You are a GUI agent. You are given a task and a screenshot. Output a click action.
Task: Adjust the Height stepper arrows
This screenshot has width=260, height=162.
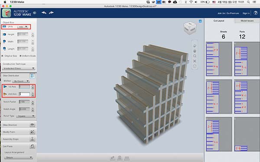click(32, 35)
